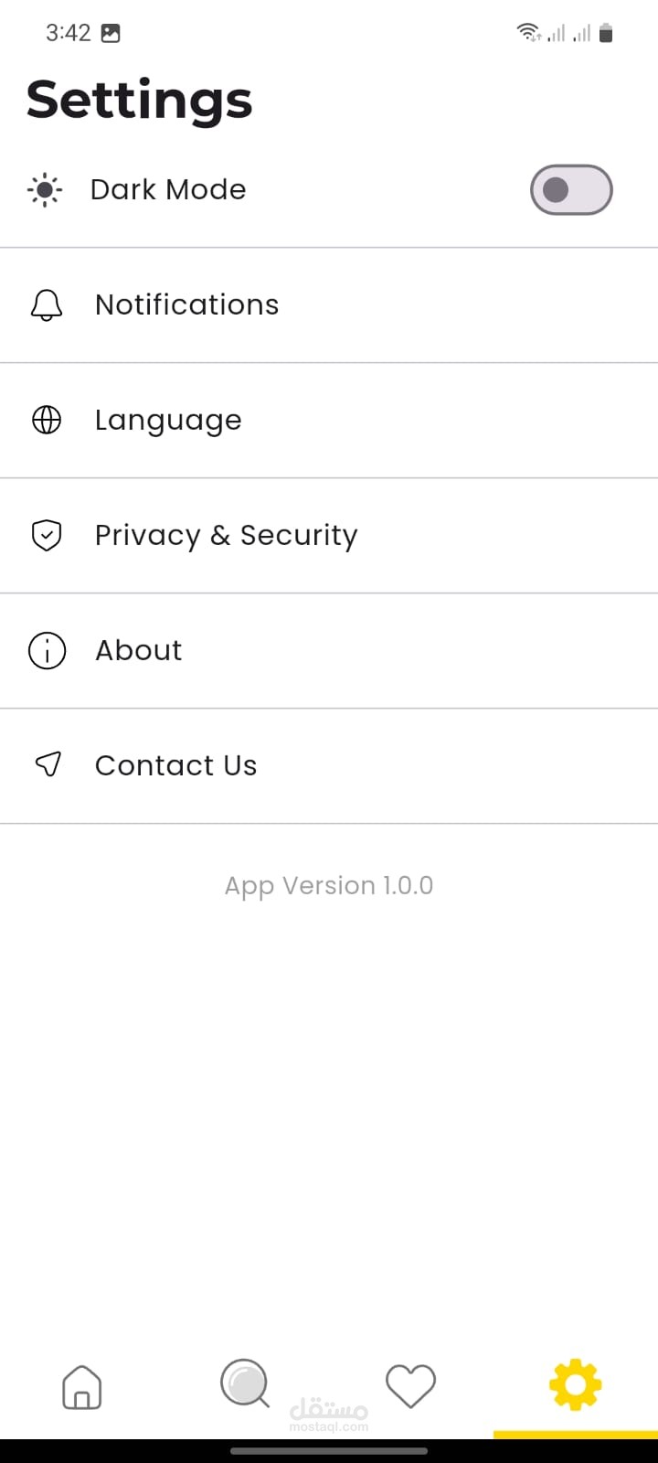Open Privacy & Security settings

pos(329,536)
